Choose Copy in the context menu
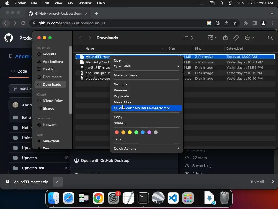278x209 pixels. click(x=146, y=117)
